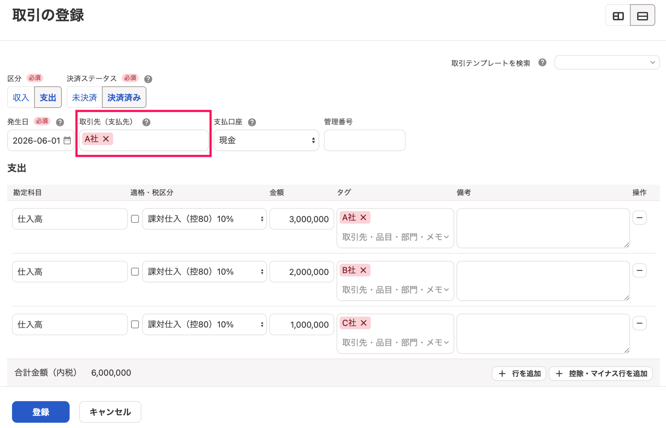
Task: Delete the 1,000,000 row with minus button
Action: 639,323
